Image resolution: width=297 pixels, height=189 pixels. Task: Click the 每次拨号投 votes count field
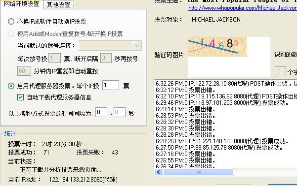pos(54,58)
